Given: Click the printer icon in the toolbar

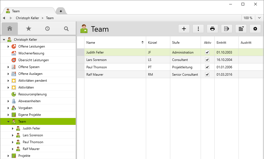Looking at the screenshot, I should (212, 29).
